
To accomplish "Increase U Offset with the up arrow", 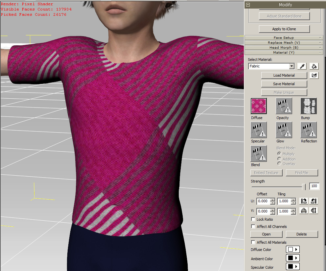I will 272,200.
